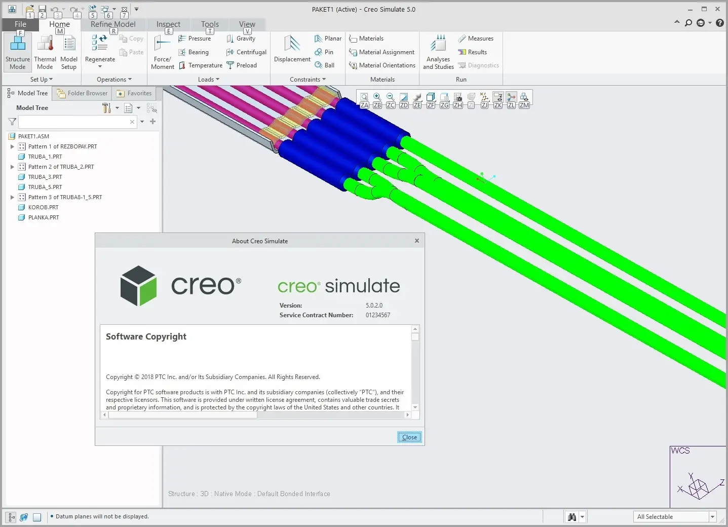
Task: Add a filter with the plus button
Action: coord(153,122)
